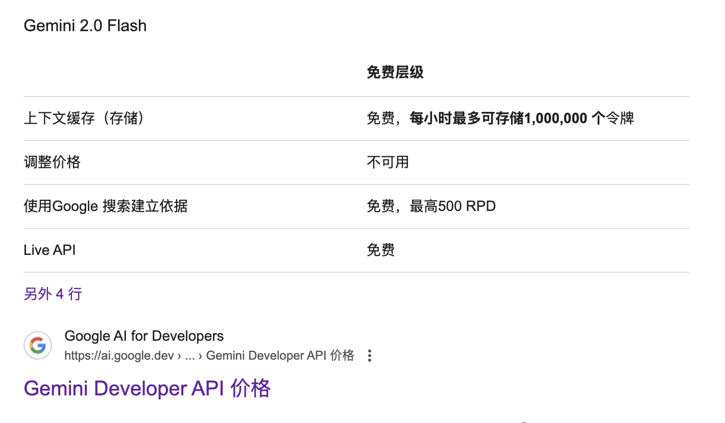Click the https://ai.google.dev breadcrumb URL
The width and height of the screenshot is (725, 423).
point(209,356)
